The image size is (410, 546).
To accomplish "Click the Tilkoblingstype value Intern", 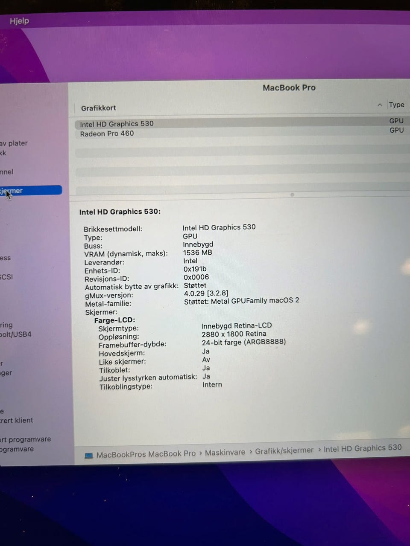I will [x=212, y=384].
